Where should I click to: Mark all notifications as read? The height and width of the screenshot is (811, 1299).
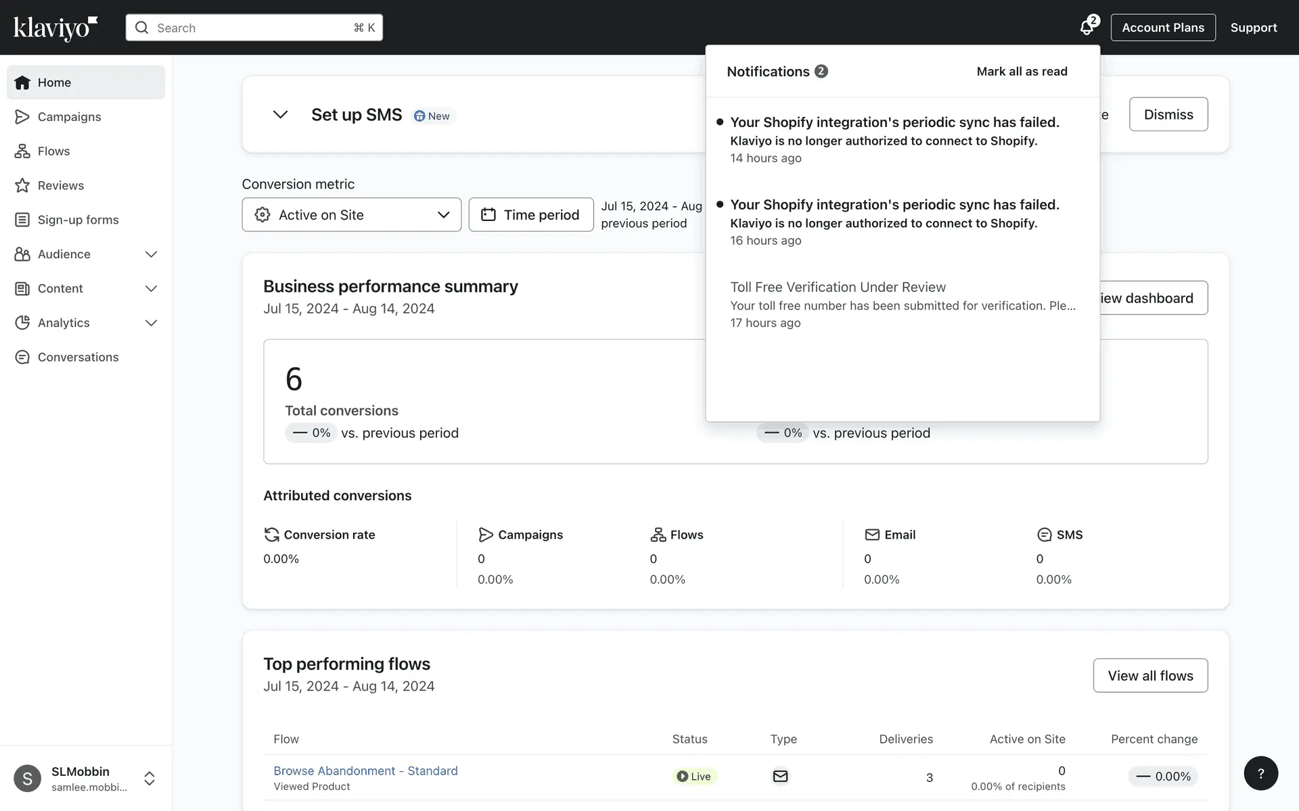1022,72
